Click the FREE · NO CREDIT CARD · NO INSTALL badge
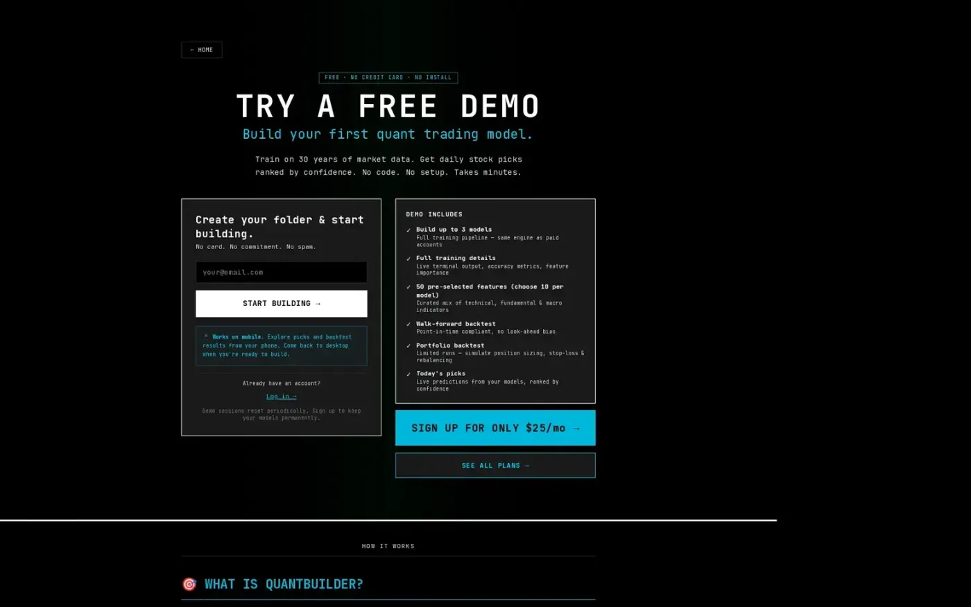The width and height of the screenshot is (971, 607). tap(388, 78)
